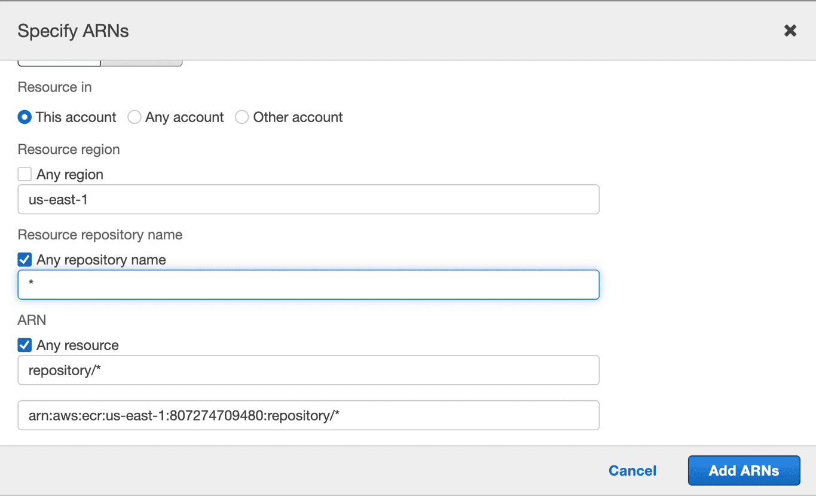Click the us-east-1 region input field
Screen dimensions: 816x496
point(308,199)
